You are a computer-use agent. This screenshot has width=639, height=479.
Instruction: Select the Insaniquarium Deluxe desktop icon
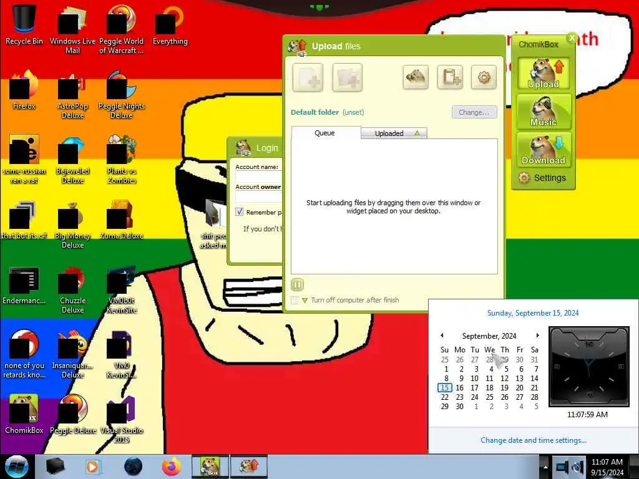click(72, 354)
